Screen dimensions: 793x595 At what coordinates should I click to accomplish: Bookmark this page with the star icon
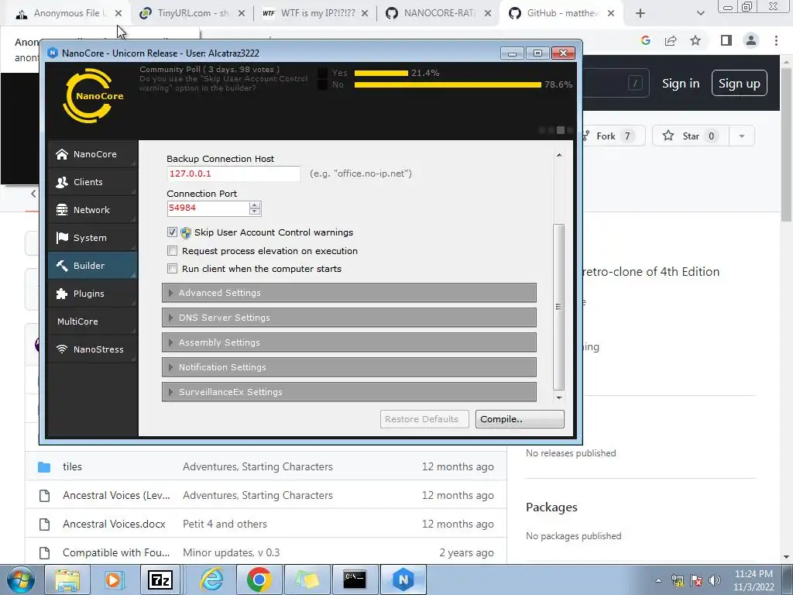click(x=695, y=40)
